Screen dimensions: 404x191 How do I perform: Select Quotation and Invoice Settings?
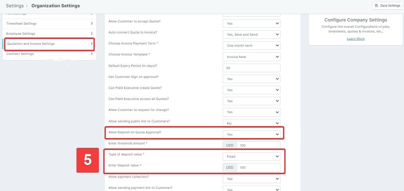31,44
